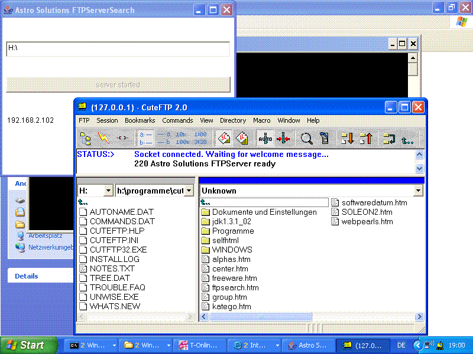The image size is (473, 354).
Task: Click the Upload arrow-up icon
Action: click(x=366, y=138)
